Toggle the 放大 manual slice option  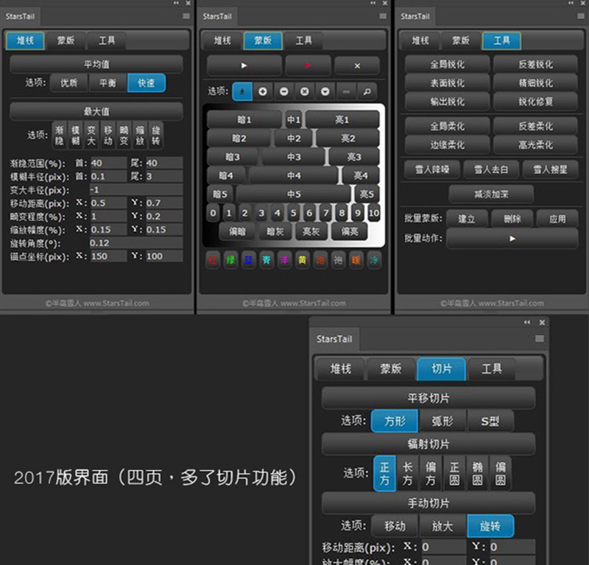[x=442, y=526]
